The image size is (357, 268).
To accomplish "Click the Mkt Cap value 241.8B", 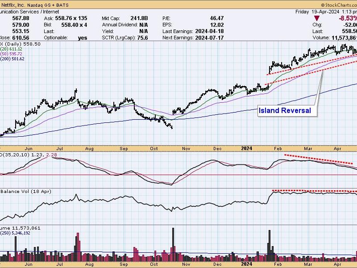I will tap(139, 18).
